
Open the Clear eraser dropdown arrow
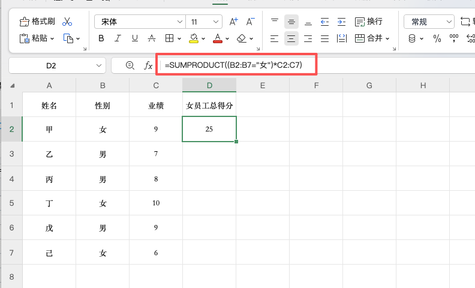(251, 38)
